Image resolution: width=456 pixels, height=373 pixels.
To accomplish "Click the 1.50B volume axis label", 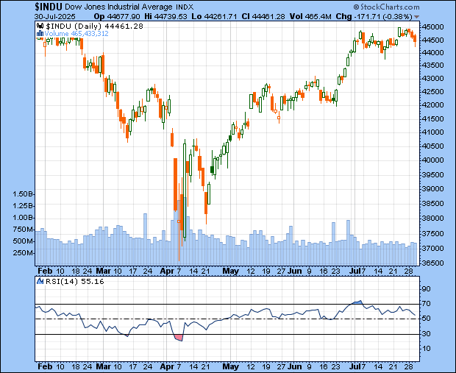I will pos(23,194).
